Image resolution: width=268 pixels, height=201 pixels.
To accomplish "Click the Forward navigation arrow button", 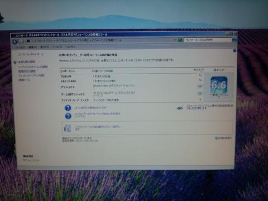I will pos(21,42).
